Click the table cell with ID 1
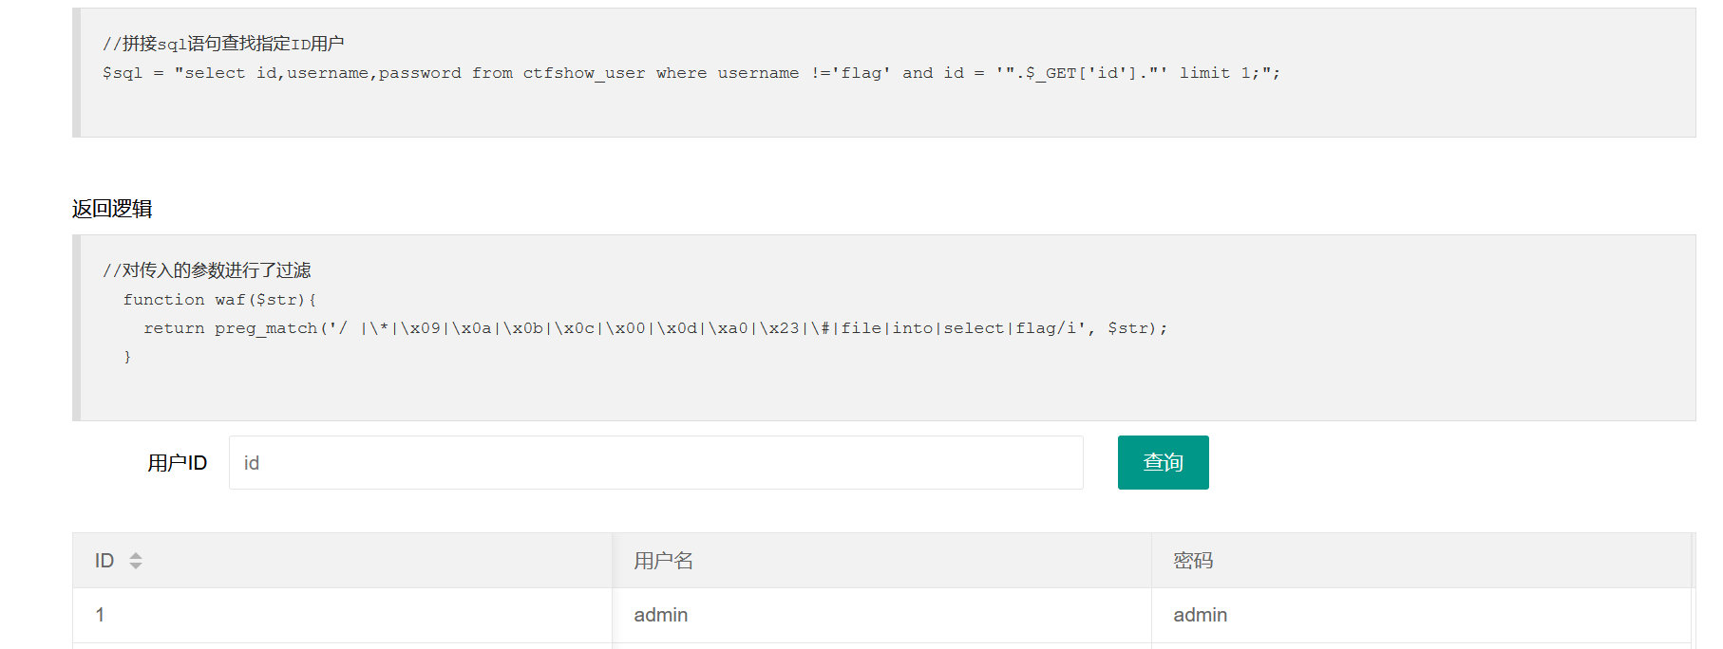Viewport: 1723px width, 649px height. (342, 615)
